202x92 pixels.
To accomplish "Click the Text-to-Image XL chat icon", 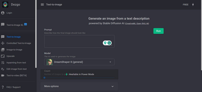I will [x=3, y=25].
